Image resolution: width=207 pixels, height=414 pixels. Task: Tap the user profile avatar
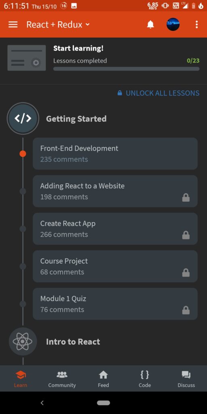tap(173, 25)
